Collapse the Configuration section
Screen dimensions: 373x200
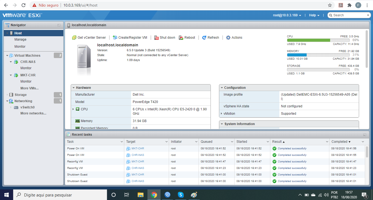(222, 88)
